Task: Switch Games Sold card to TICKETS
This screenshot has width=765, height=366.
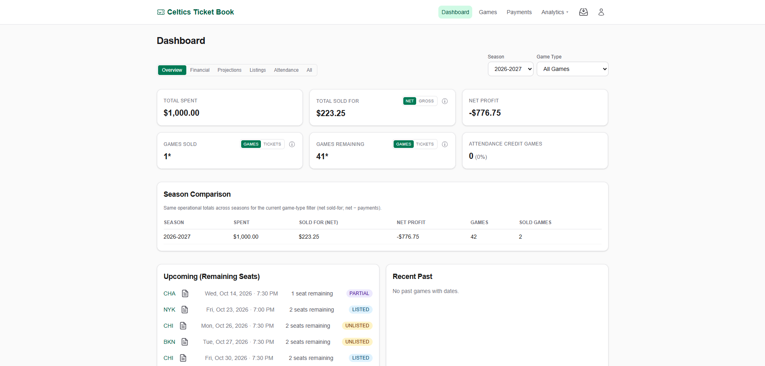Action: pyautogui.click(x=272, y=144)
